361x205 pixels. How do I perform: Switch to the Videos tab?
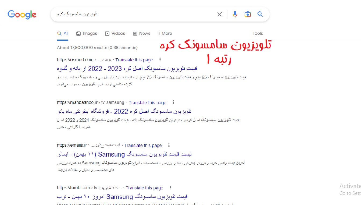[x=115, y=34]
